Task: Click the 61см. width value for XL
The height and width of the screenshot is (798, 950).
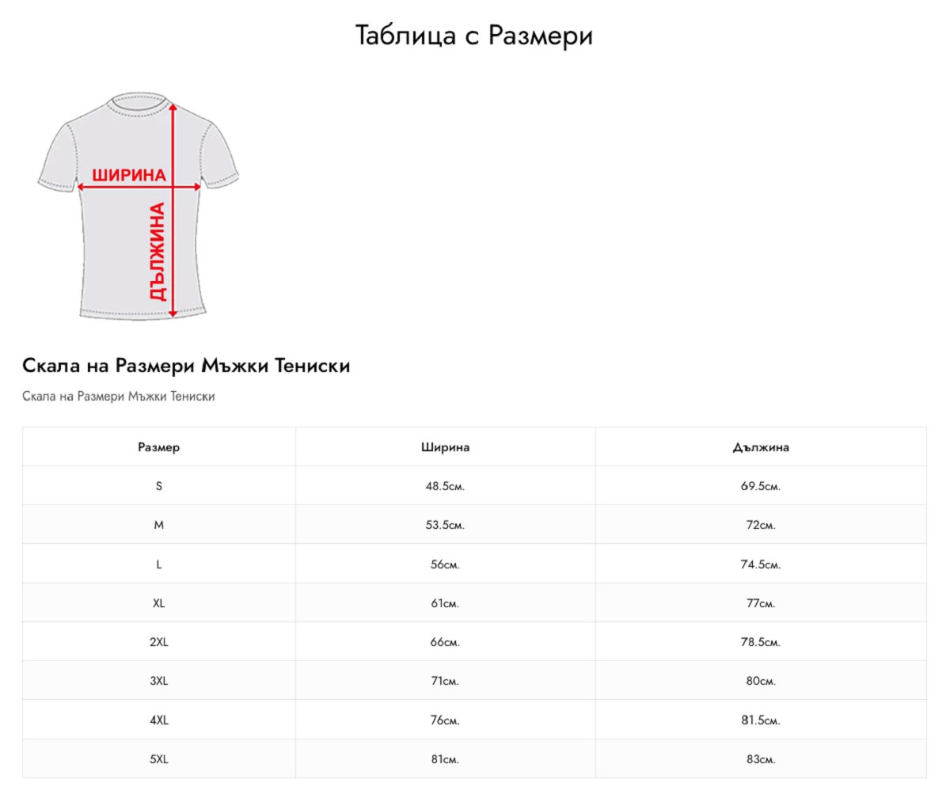Action: 445,603
